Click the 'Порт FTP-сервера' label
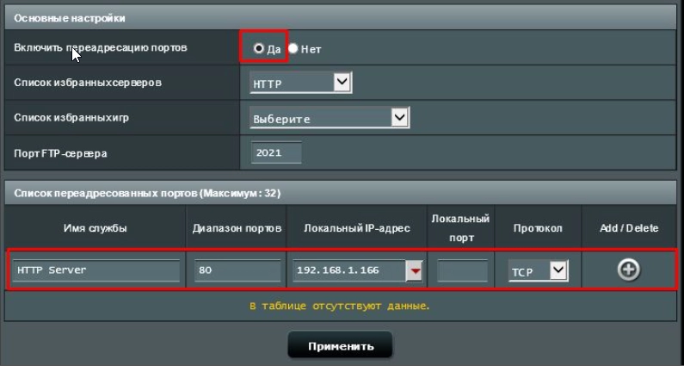The height and width of the screenshot is (366, 684). tap(60, 153)
